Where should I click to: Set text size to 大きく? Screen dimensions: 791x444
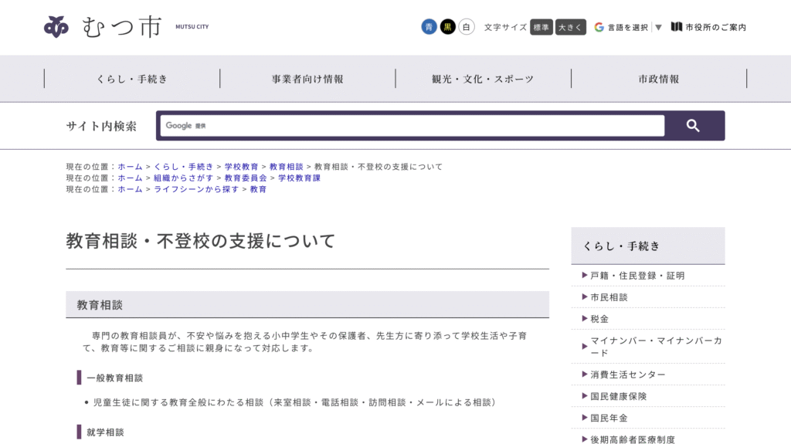(x=571, y=27)
